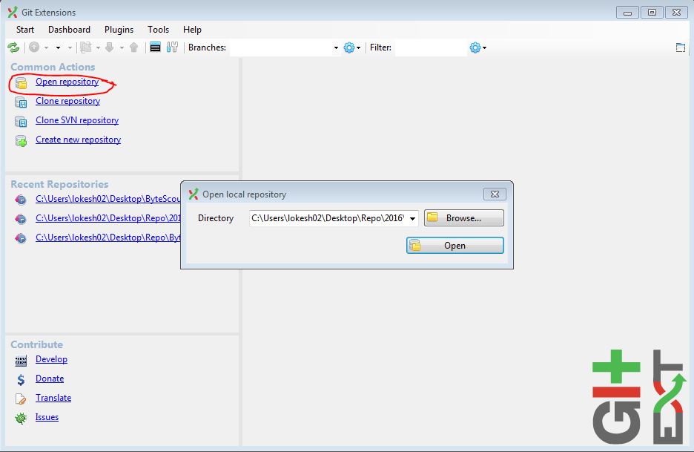Open the Git bash console icon

pyautogui.click(x=155, y=48)
